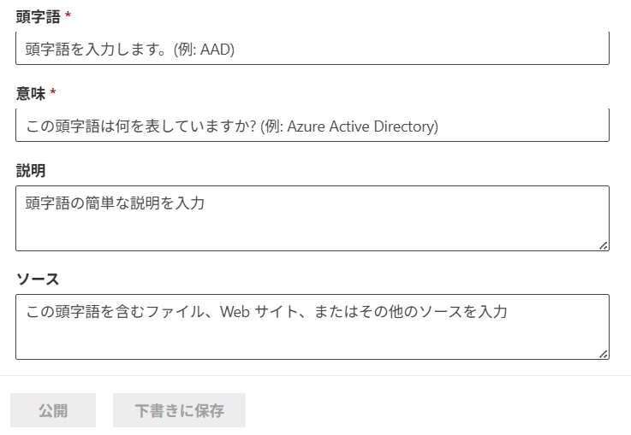Click the 下書きに保存 save draft button
The image size is (631, 435).
point(179,410)
